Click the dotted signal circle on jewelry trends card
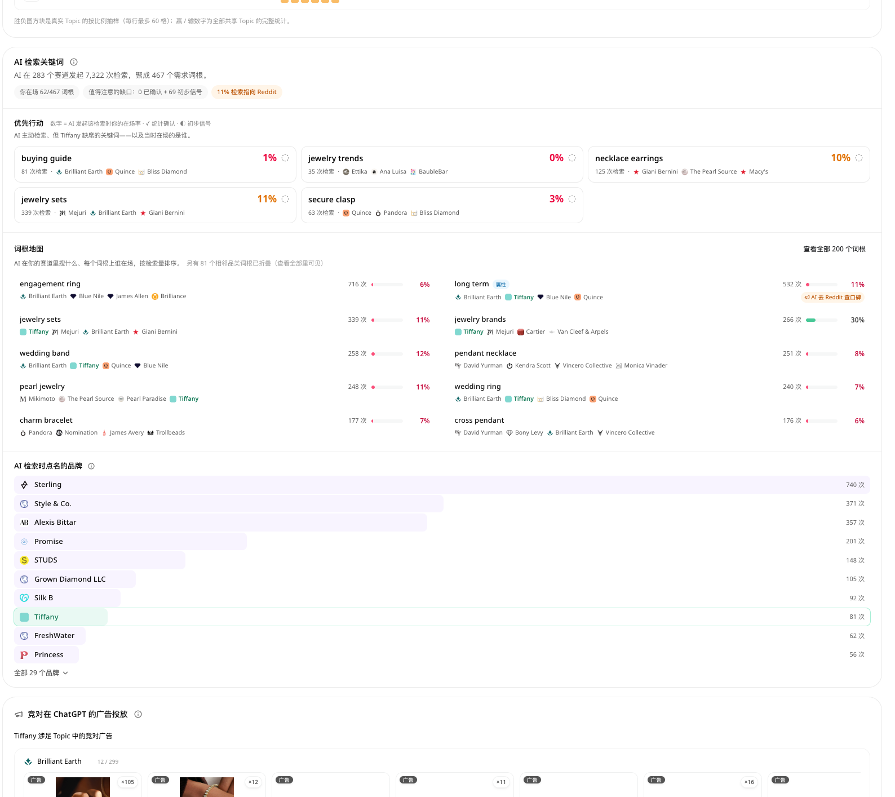Screen dimensions: 895x797 (x=572, y=158)
